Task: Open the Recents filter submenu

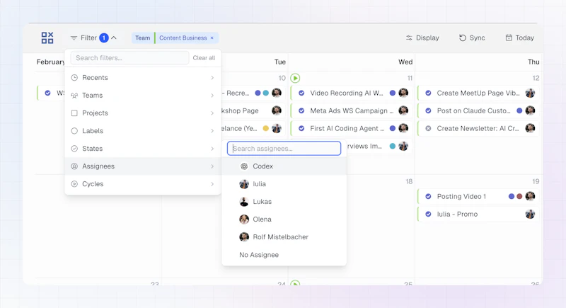Action: pyautogui.click(x=143, y=78)
